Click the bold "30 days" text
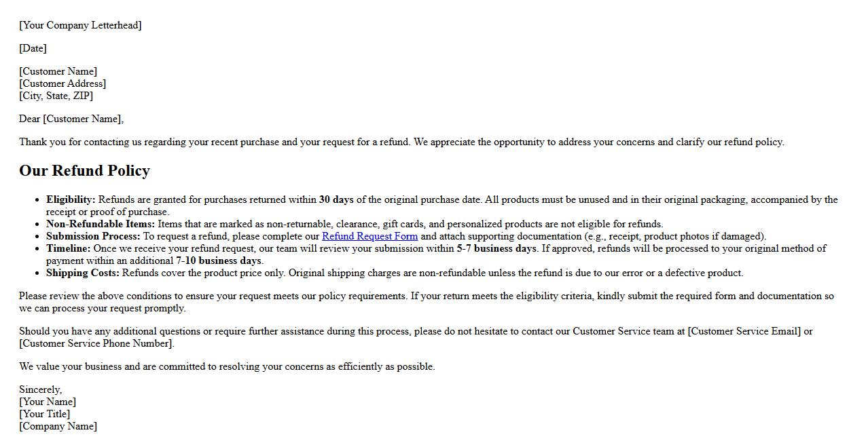Viewport: 868px width, 441px height. 336,199
